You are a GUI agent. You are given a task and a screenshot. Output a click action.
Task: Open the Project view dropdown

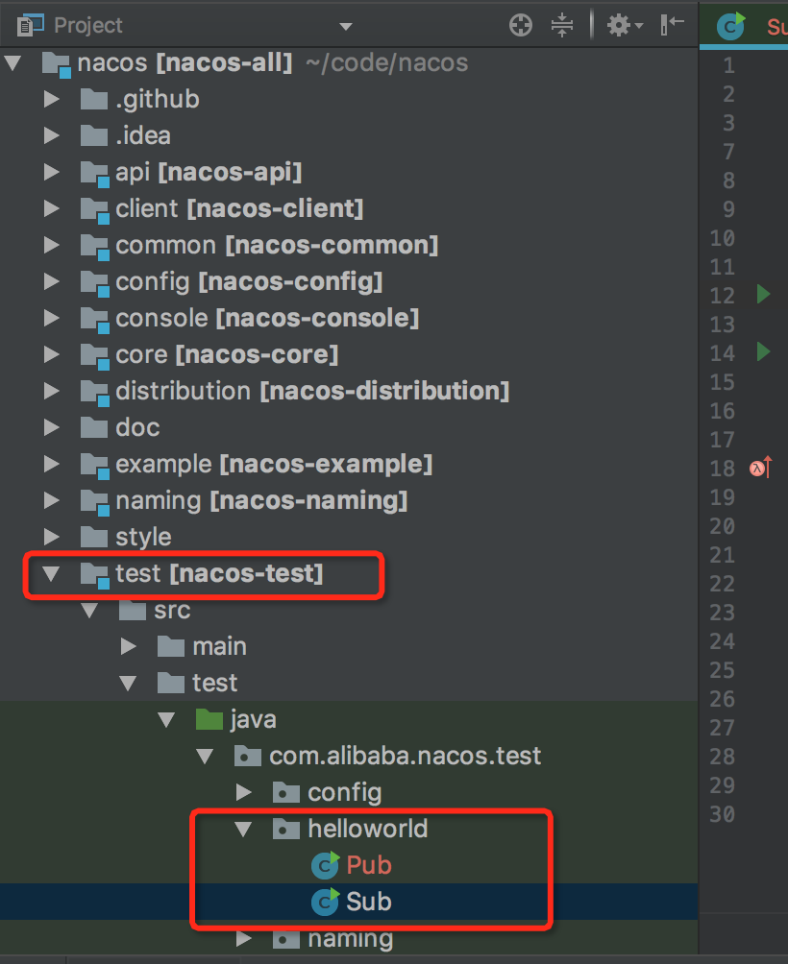(346, 27)
